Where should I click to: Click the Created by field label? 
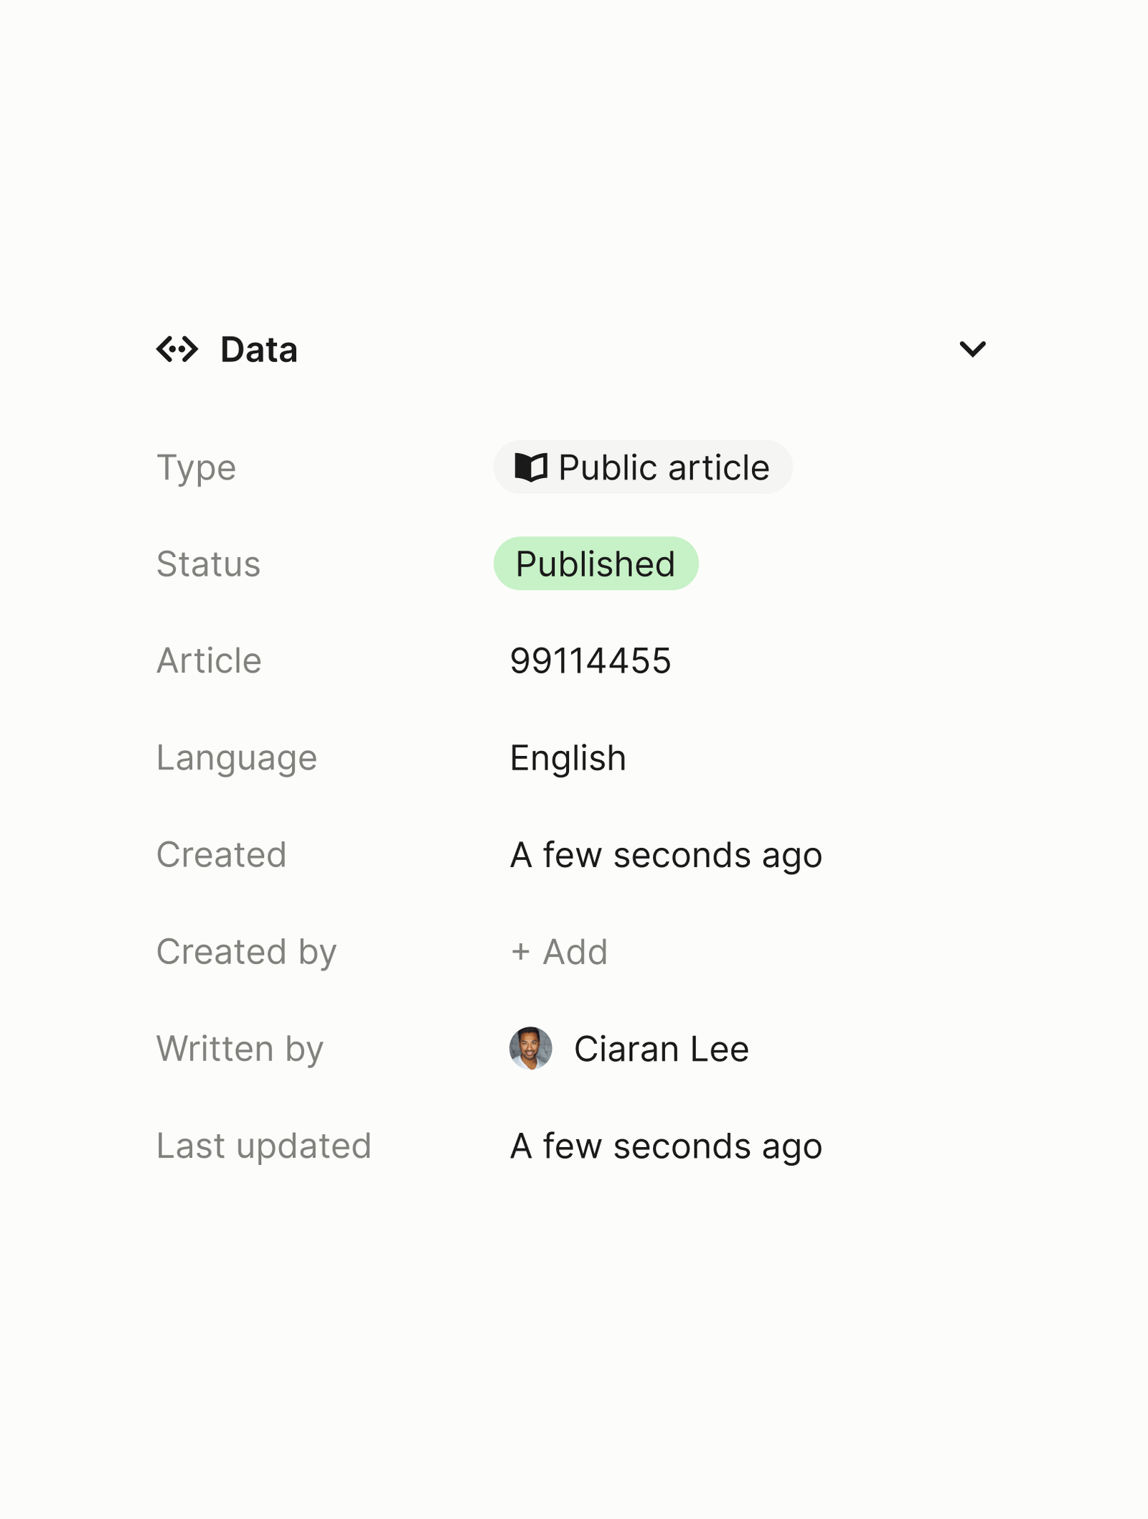point(247,953)
